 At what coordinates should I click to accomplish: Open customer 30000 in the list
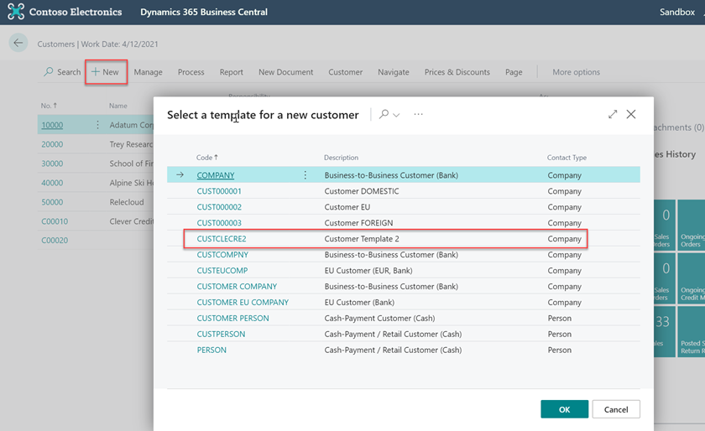[52, 164]
